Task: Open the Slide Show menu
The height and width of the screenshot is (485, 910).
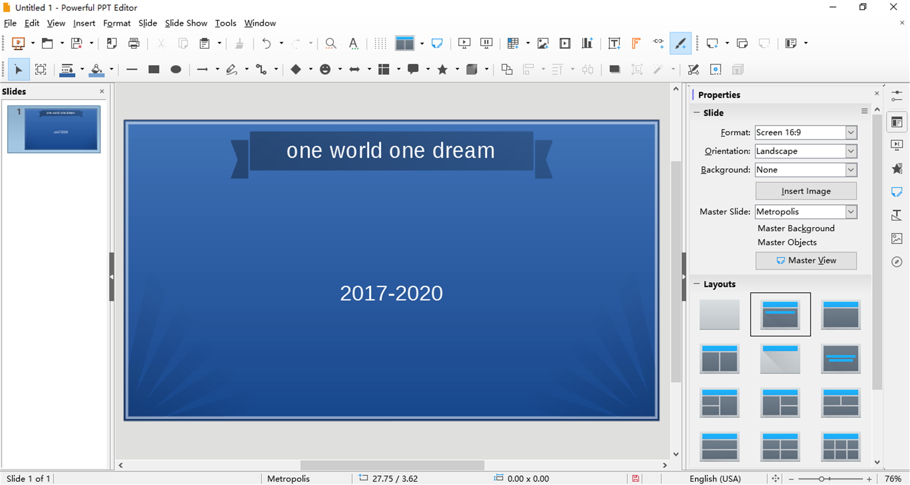Action: pos(186,23)
